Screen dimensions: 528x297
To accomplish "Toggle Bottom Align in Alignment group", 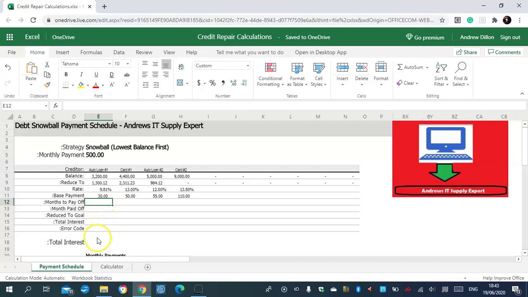I will click(x=166, y=64).
